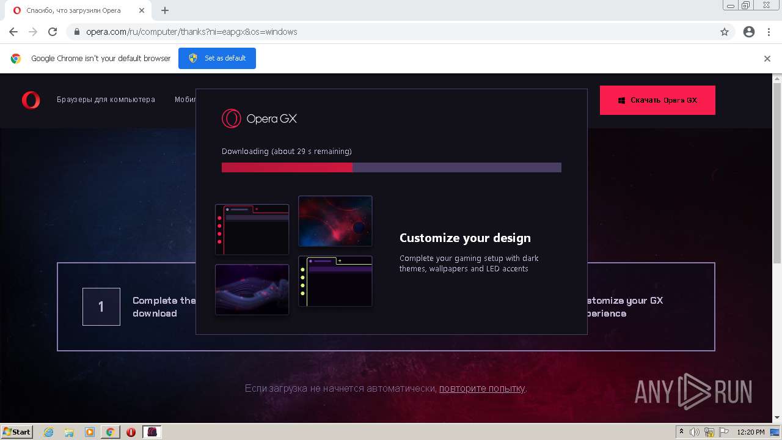Image resolution: width=782 pixels, height=440 pixels.
Task: View site info via lock icon
Action: tap(77, 32)
